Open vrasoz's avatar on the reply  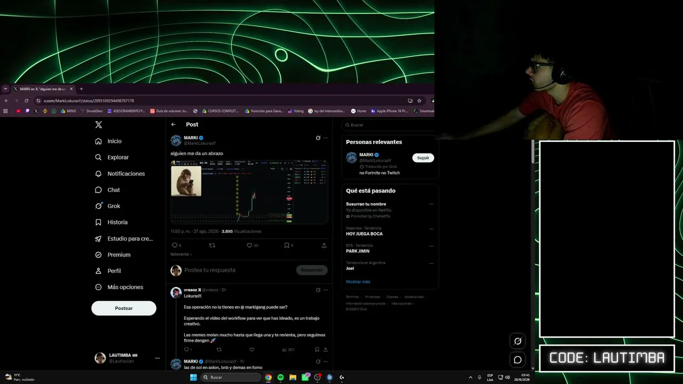(176, 293)
